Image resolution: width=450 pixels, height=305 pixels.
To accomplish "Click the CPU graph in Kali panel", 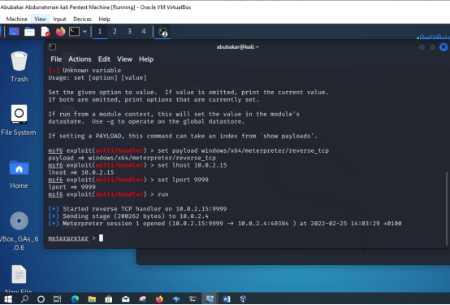I will [433, 36].
